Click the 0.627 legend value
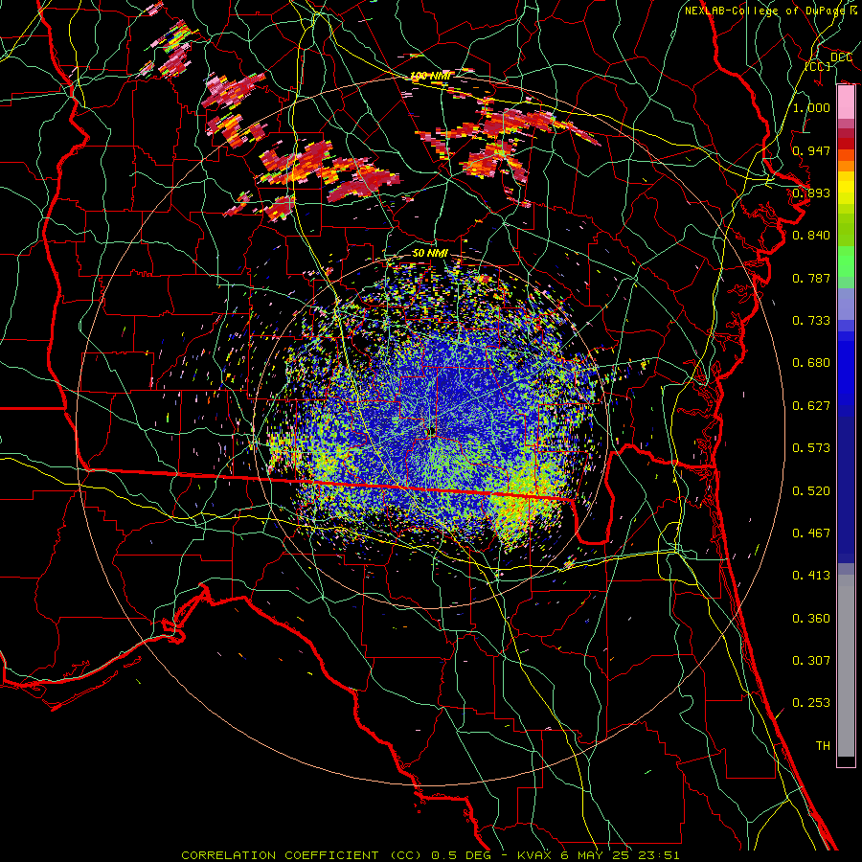This screenshot has width=862, height=862. pyautogui.click(x=811, y=405)
